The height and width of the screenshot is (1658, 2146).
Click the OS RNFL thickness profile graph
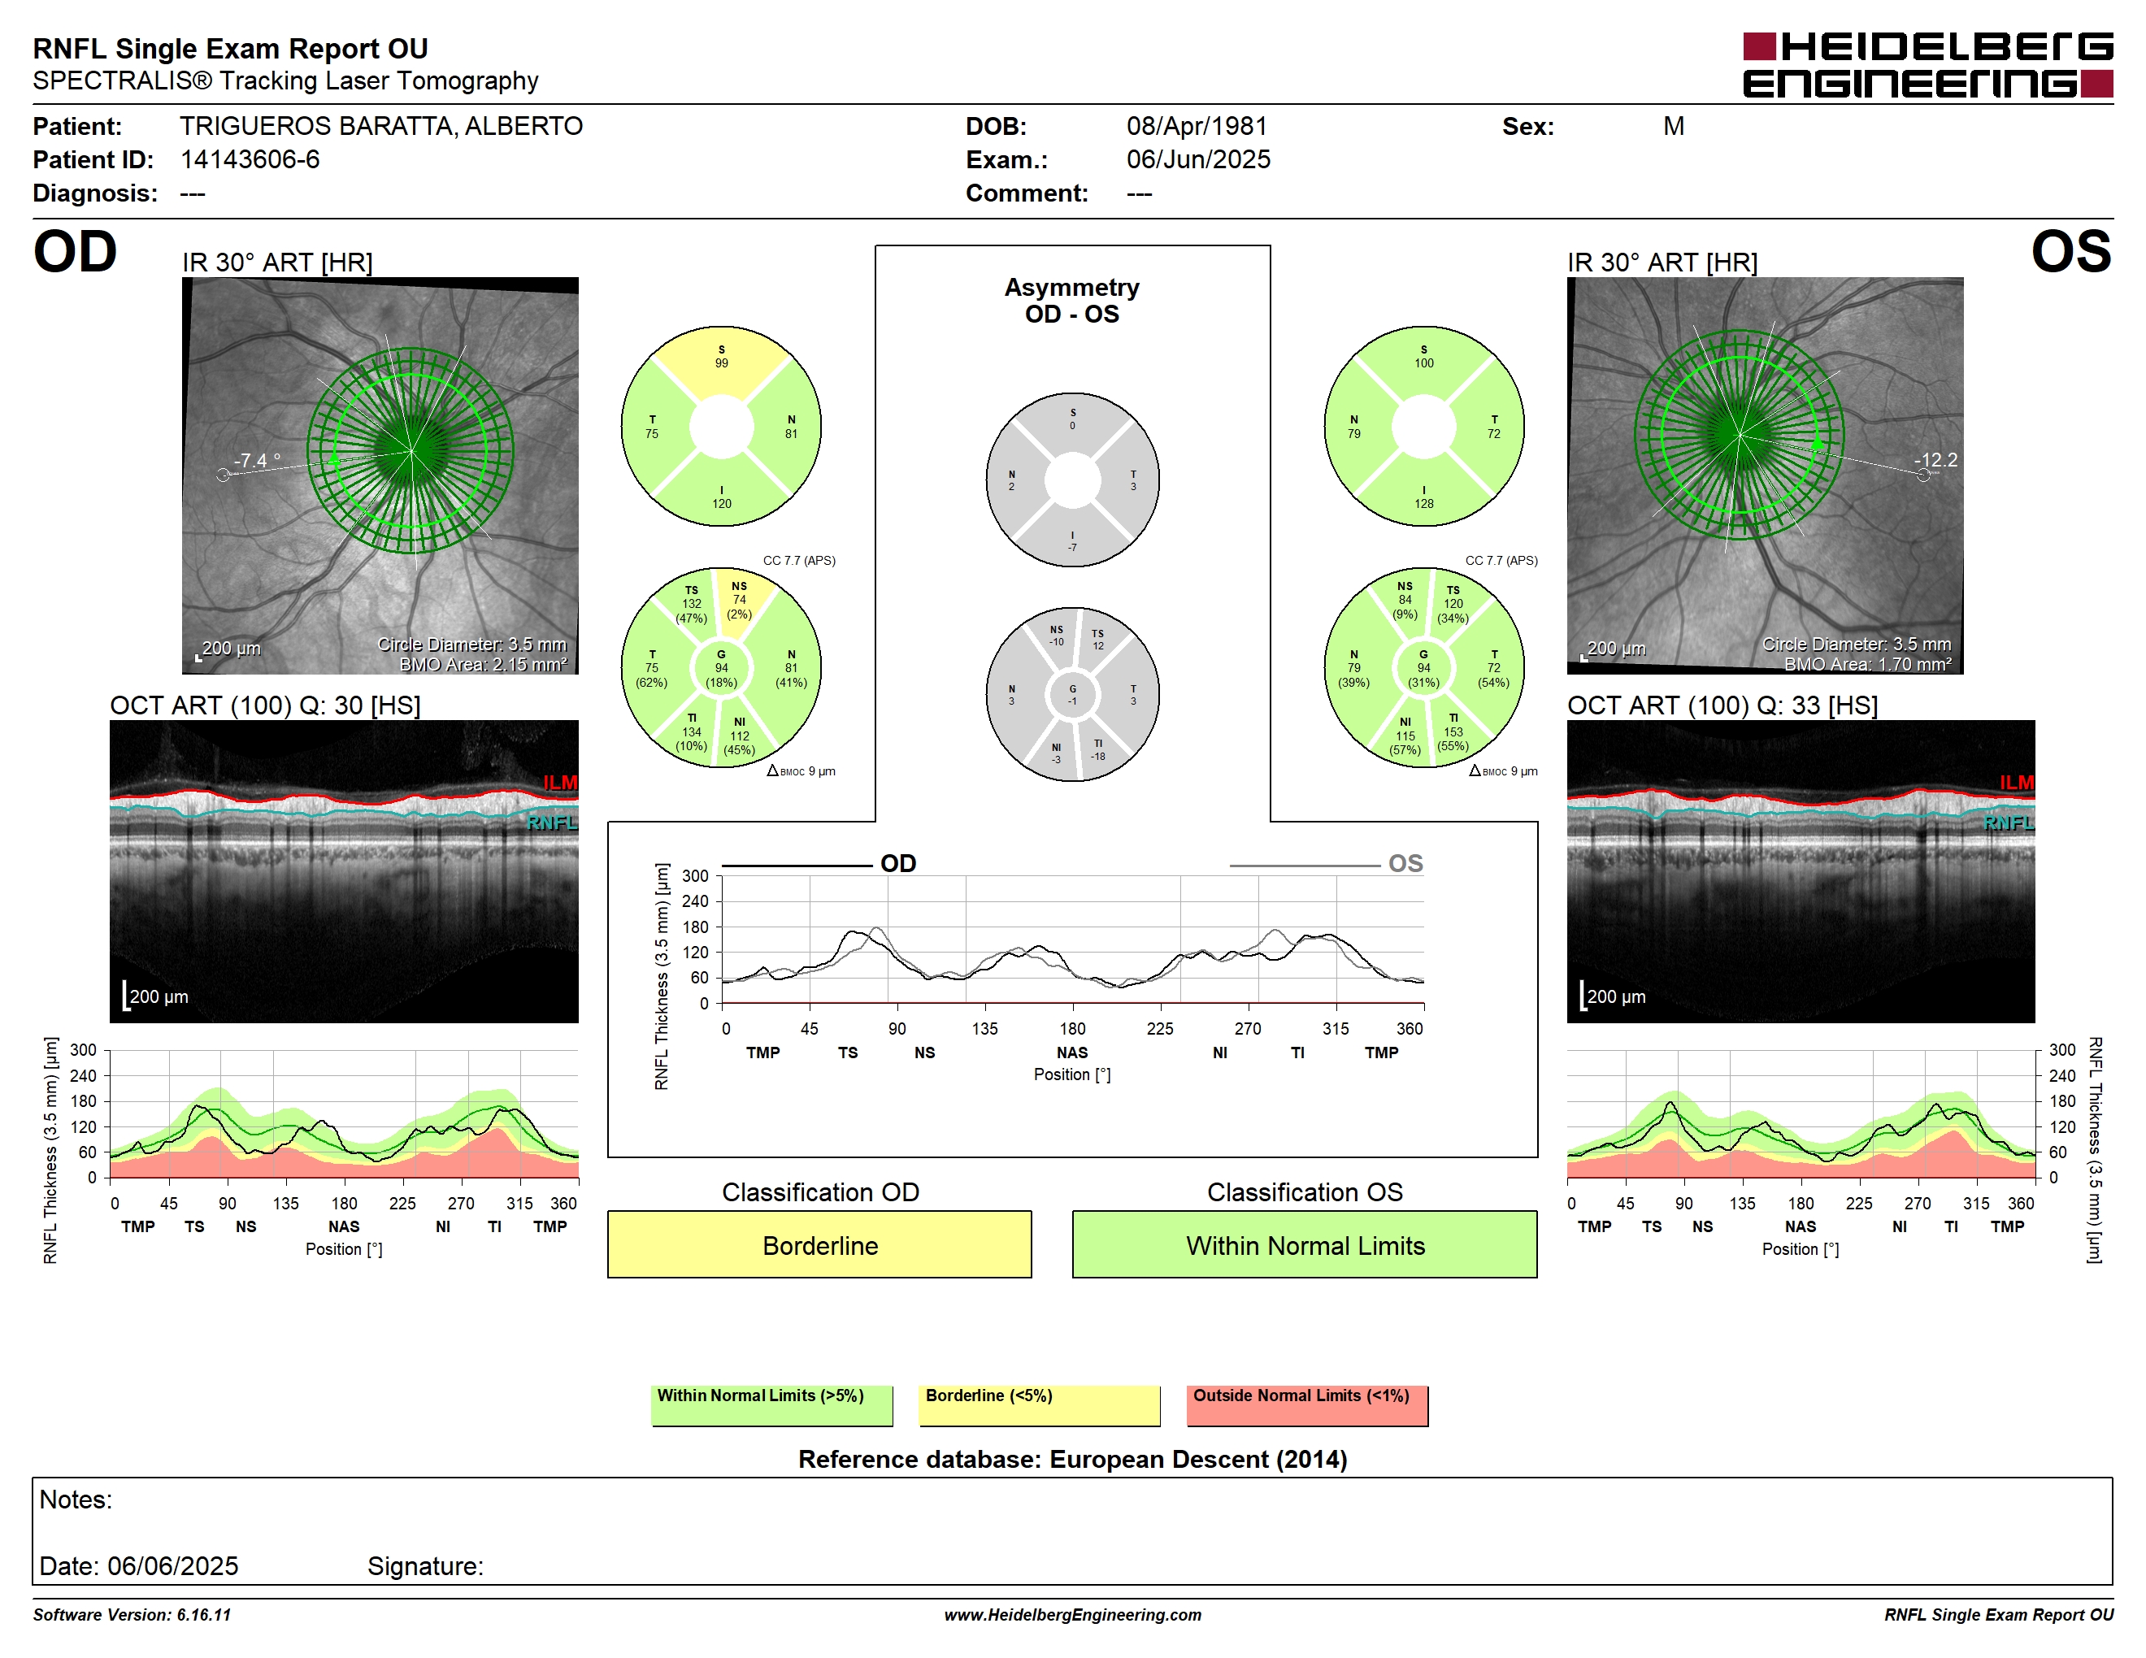(x=1801, y=1113)
